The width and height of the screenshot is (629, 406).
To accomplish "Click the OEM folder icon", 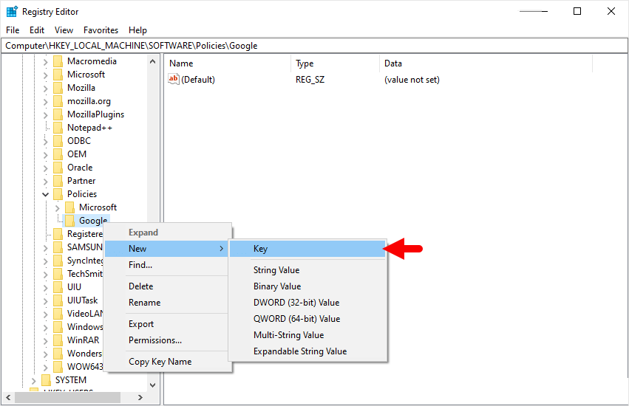I will [58, 154].
